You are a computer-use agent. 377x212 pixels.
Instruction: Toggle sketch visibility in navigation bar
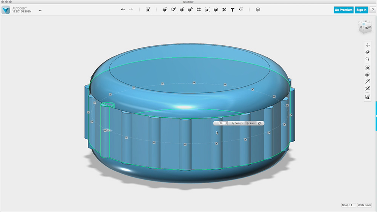[x=367, y=81]
